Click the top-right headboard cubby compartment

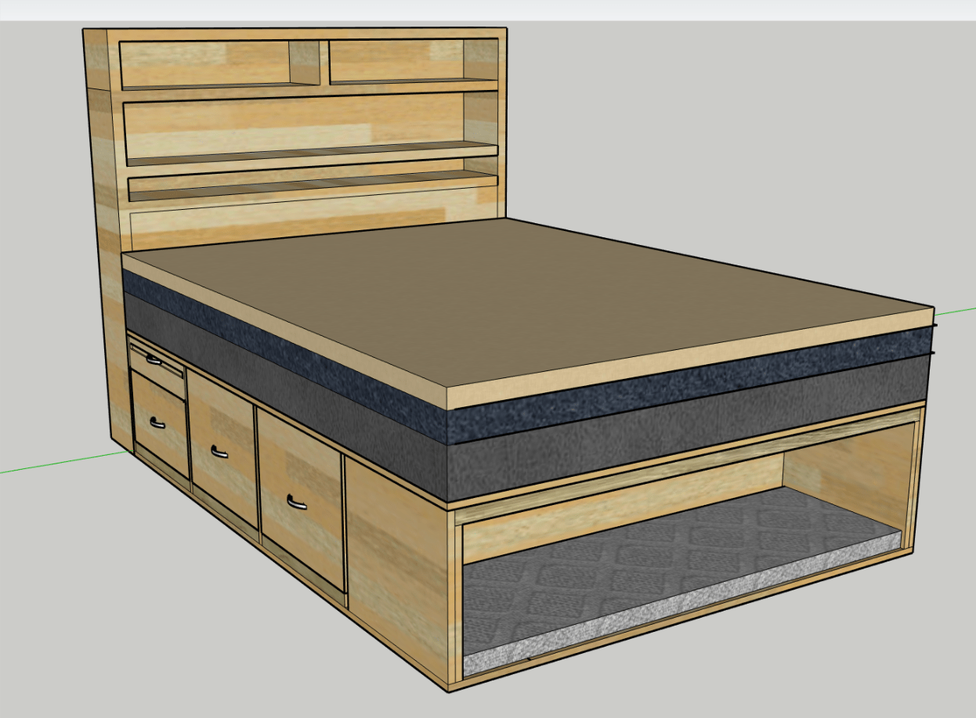pos(396,60)
